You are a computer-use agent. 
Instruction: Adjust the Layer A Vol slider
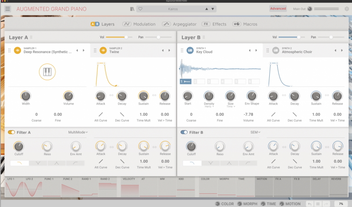click(x=119, y=37)
